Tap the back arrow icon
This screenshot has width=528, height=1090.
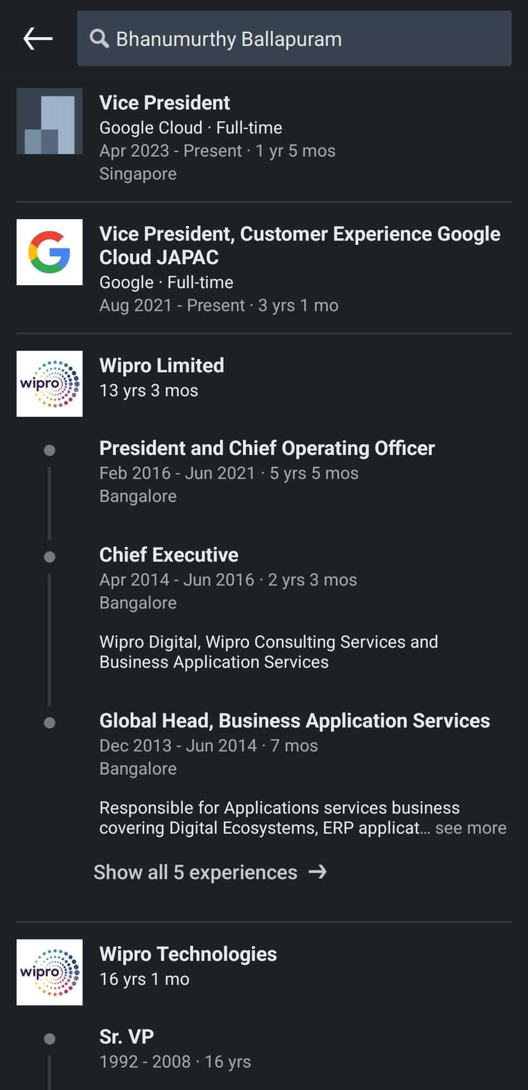click(x=38, y=39)
